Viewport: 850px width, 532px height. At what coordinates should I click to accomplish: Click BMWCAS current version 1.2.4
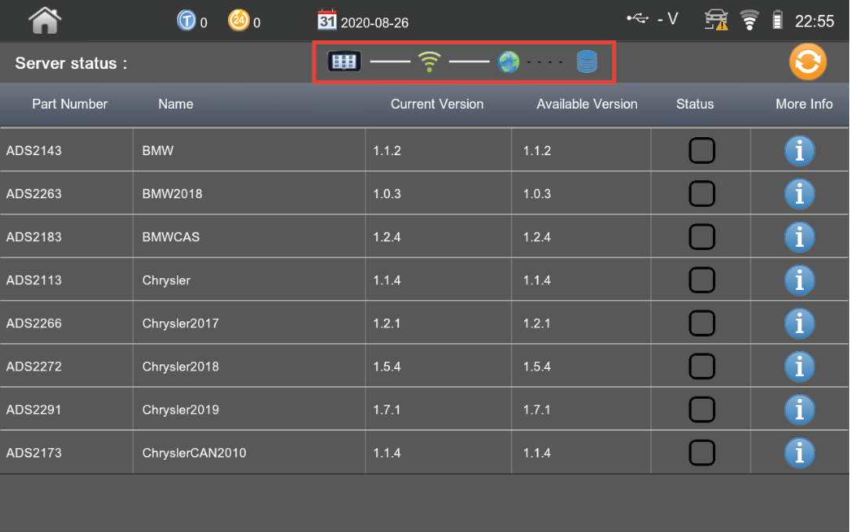point(387,237)
